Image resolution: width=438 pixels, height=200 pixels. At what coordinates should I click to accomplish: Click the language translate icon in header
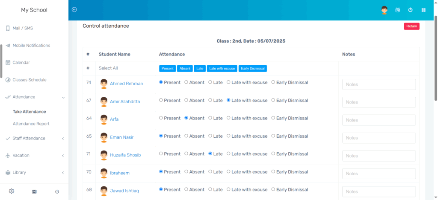pos(397,10)
